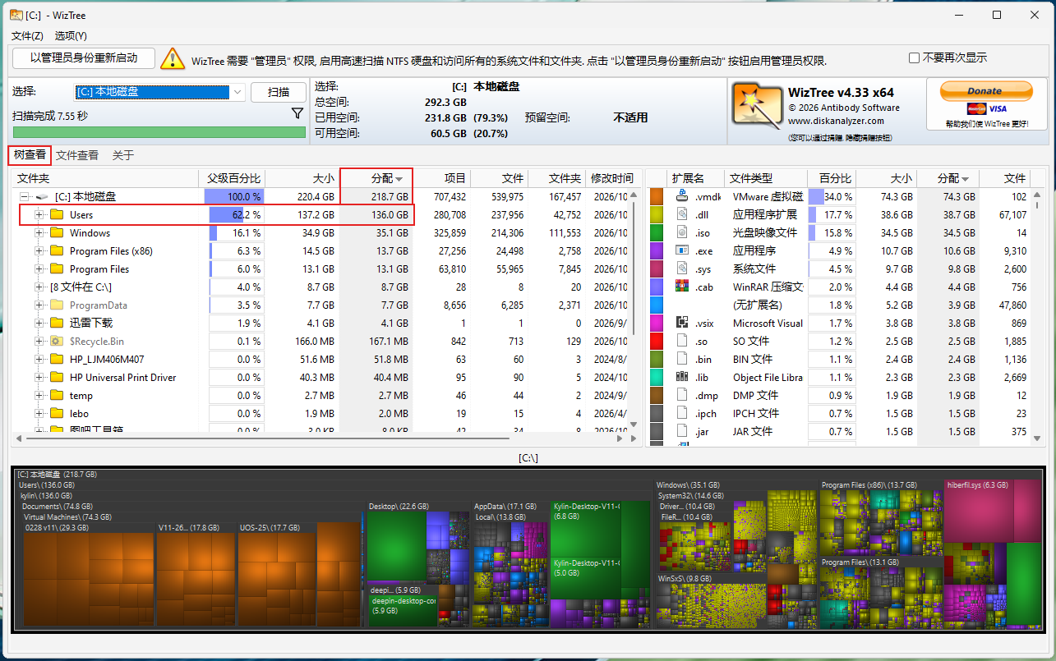Expand the Program Files (x86) node
This screenshot has width=1056, height=661.
(x=39, y=251)
